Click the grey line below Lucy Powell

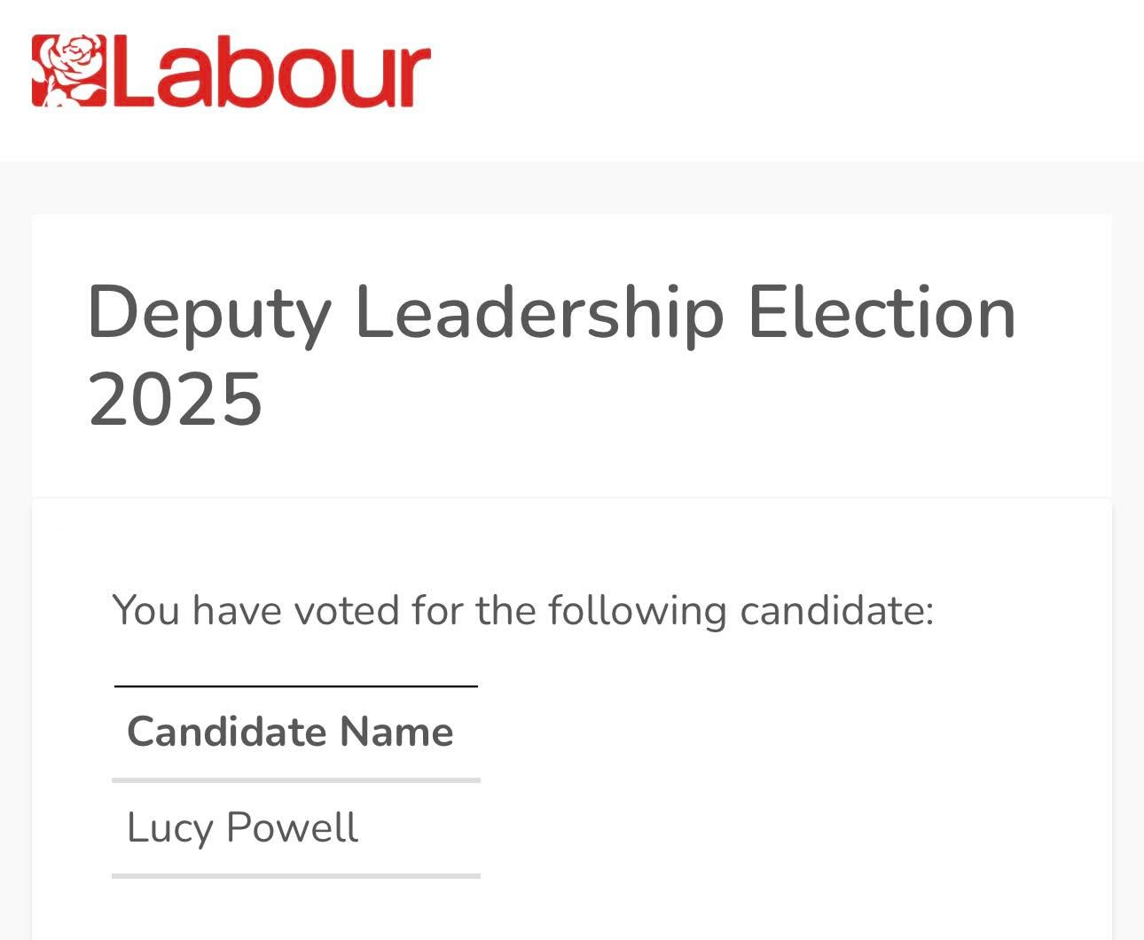(295, 875)
